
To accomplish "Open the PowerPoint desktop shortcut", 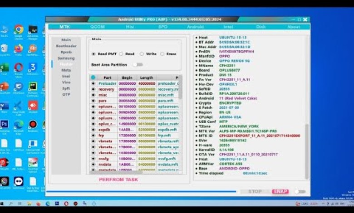I will 5,86.
